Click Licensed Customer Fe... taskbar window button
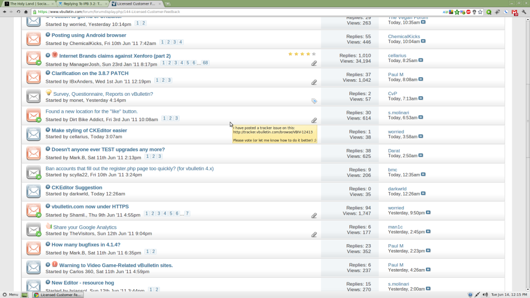The height and width of the screenshot is (298, 530). click(58, 295)
